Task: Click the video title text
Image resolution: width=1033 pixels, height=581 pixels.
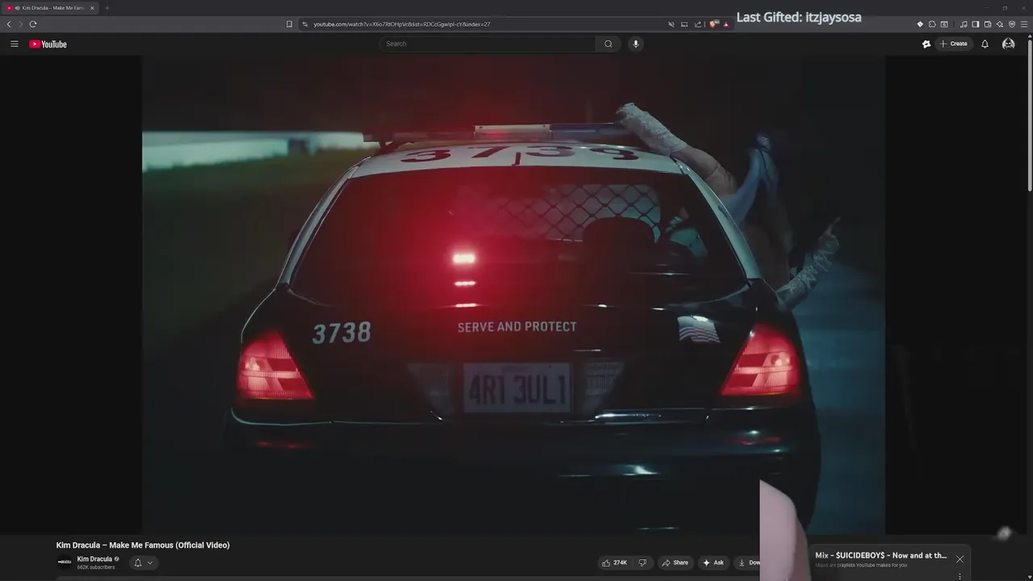Action: (x=143, y=545)
